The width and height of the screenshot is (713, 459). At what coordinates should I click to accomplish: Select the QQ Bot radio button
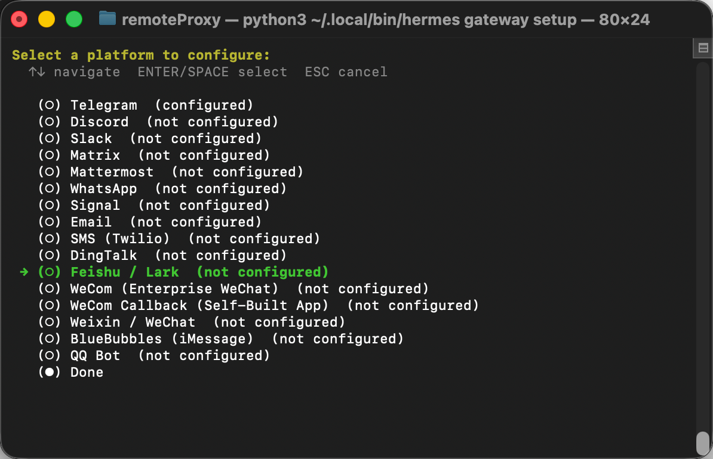tap(50, 355)
